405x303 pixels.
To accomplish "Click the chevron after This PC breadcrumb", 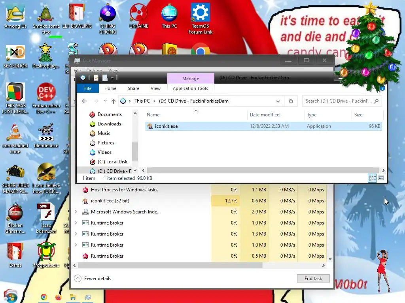I will [154, 101].
